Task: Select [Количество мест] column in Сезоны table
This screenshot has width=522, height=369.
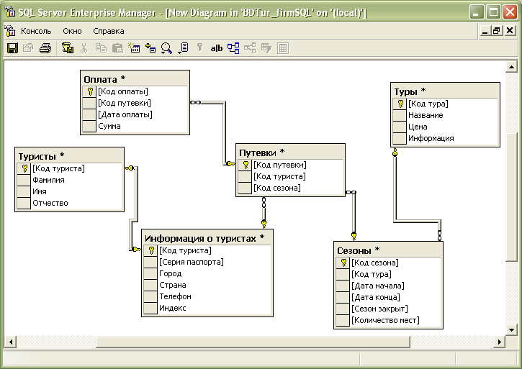Action: coord(384,320)
